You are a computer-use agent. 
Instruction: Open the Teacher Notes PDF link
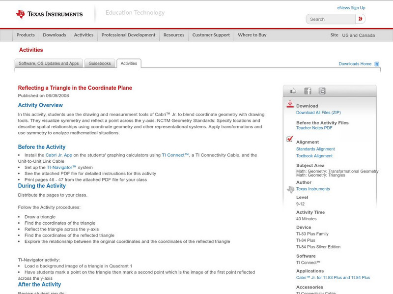[x=314, y=128]
